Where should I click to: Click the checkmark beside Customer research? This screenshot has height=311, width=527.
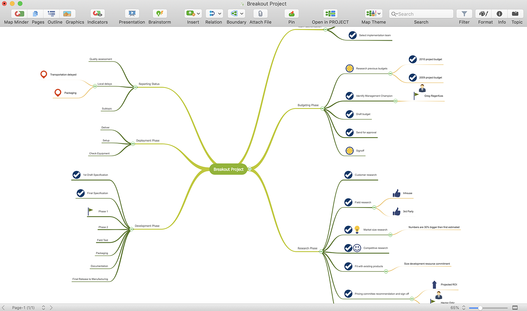coord(348,175)
